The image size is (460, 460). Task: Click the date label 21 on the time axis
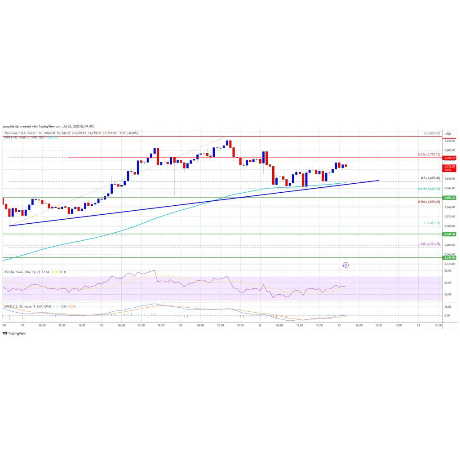(x=181, y=325)
